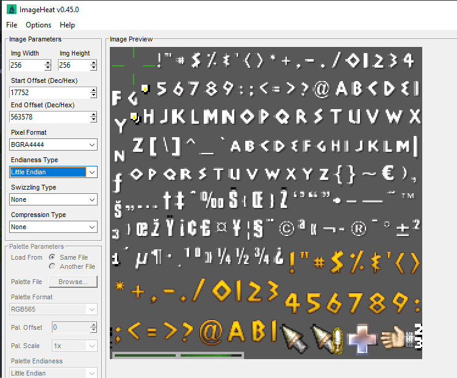Decrease Img Height with down arrow

click(x=93, y=68)
